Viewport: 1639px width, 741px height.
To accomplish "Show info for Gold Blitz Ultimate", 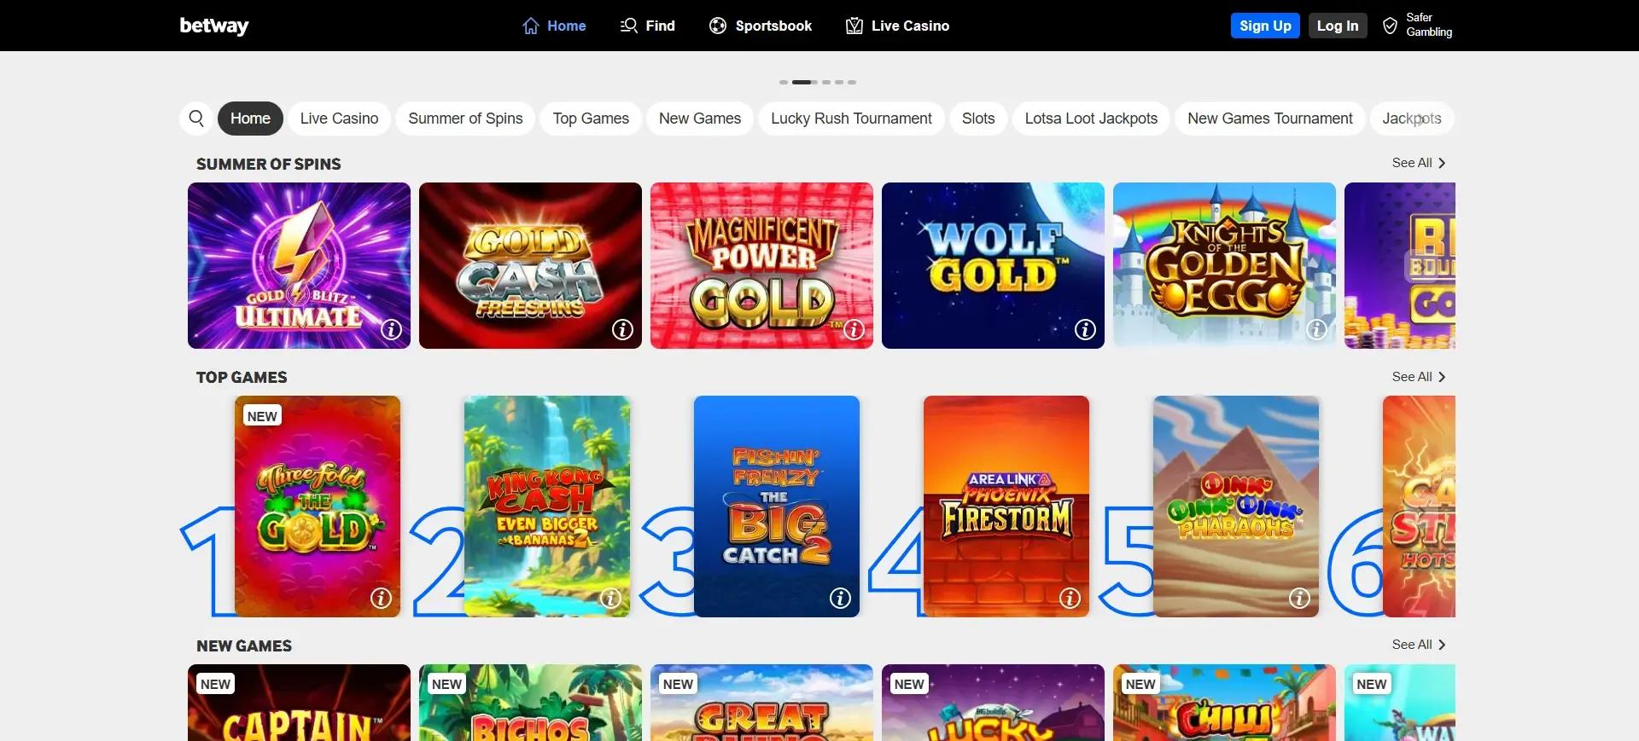I will pos(391,329).
